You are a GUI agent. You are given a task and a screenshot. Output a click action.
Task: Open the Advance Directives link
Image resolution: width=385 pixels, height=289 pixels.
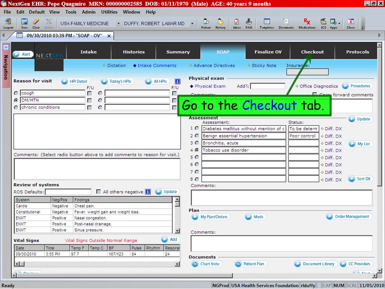click(x=212, y=65)
